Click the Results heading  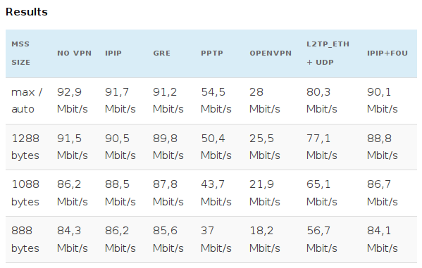pyautogui.click(x=27, y=12)
